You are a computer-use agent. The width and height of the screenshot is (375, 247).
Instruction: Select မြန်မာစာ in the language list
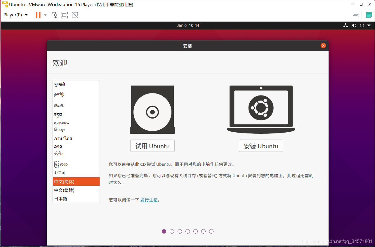click(76, 164)
